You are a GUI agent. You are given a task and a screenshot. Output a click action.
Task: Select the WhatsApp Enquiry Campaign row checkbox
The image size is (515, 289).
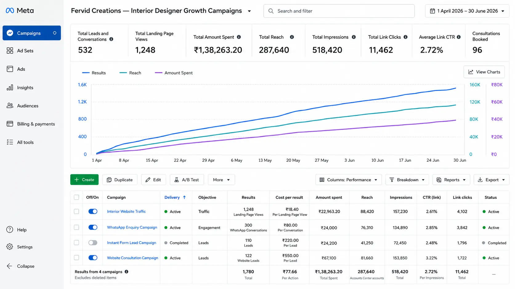pyautogui.click(x=76, y=227)
